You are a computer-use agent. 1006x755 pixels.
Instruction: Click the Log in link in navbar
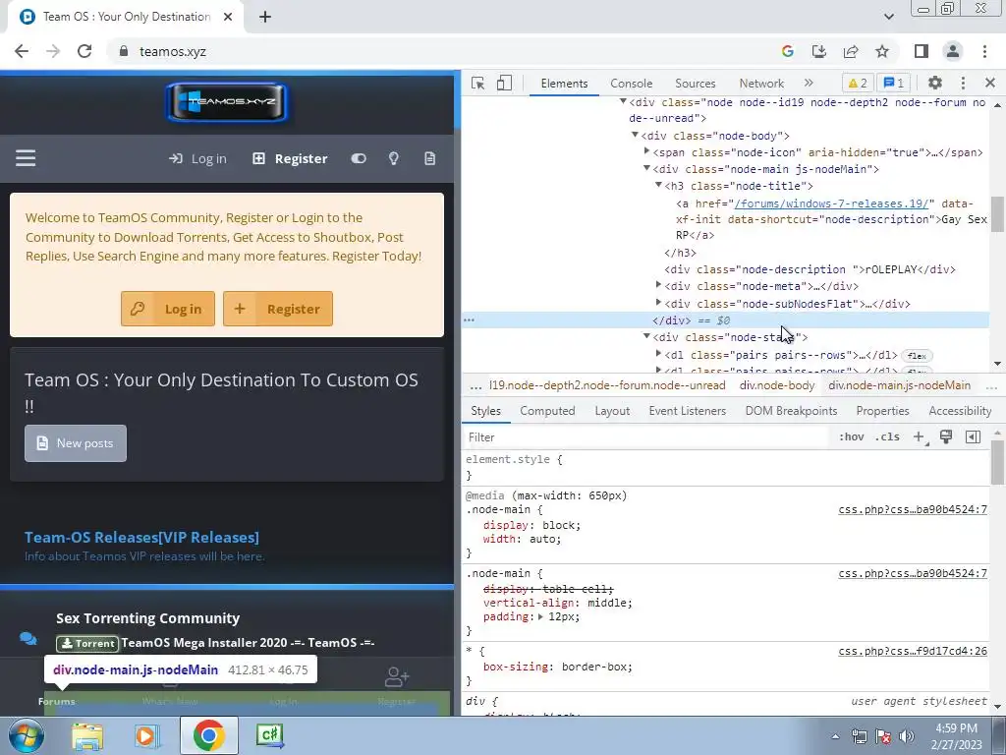[197, 158]
